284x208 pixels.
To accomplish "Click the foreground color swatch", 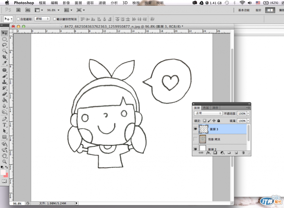I will click(3, 173).
